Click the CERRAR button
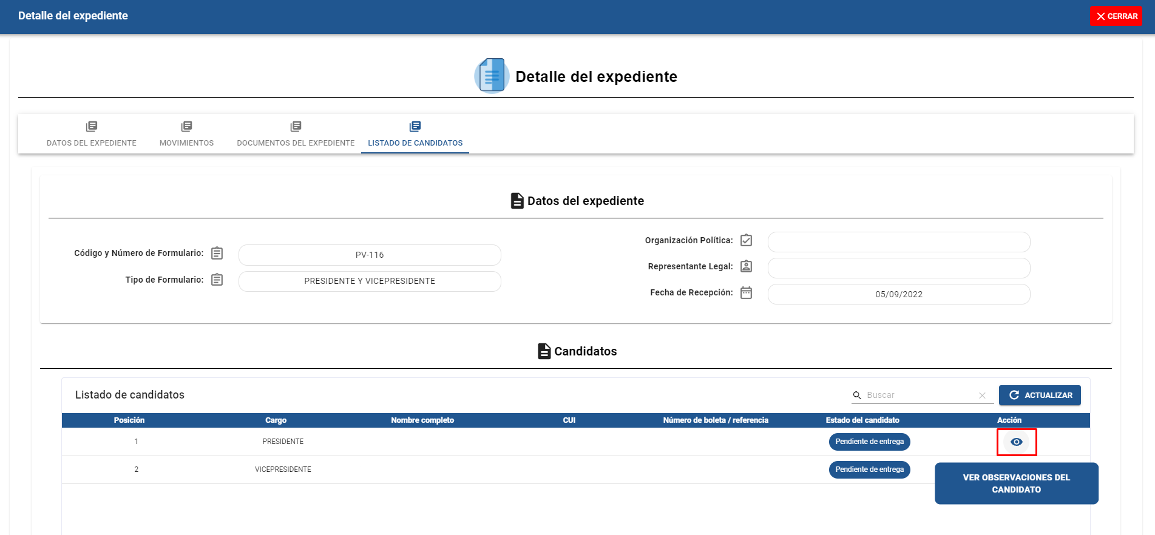 tap(1116, 16)
